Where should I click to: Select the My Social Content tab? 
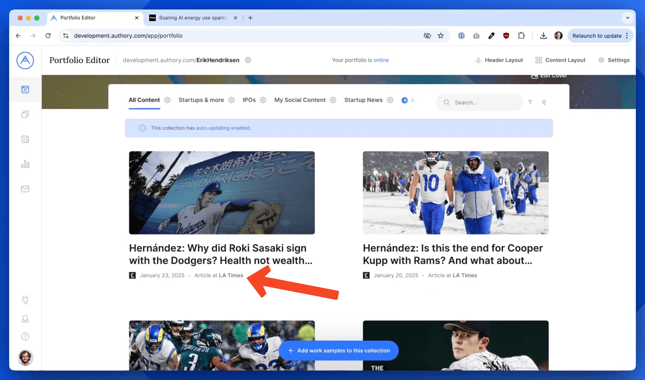coord(300,100)
